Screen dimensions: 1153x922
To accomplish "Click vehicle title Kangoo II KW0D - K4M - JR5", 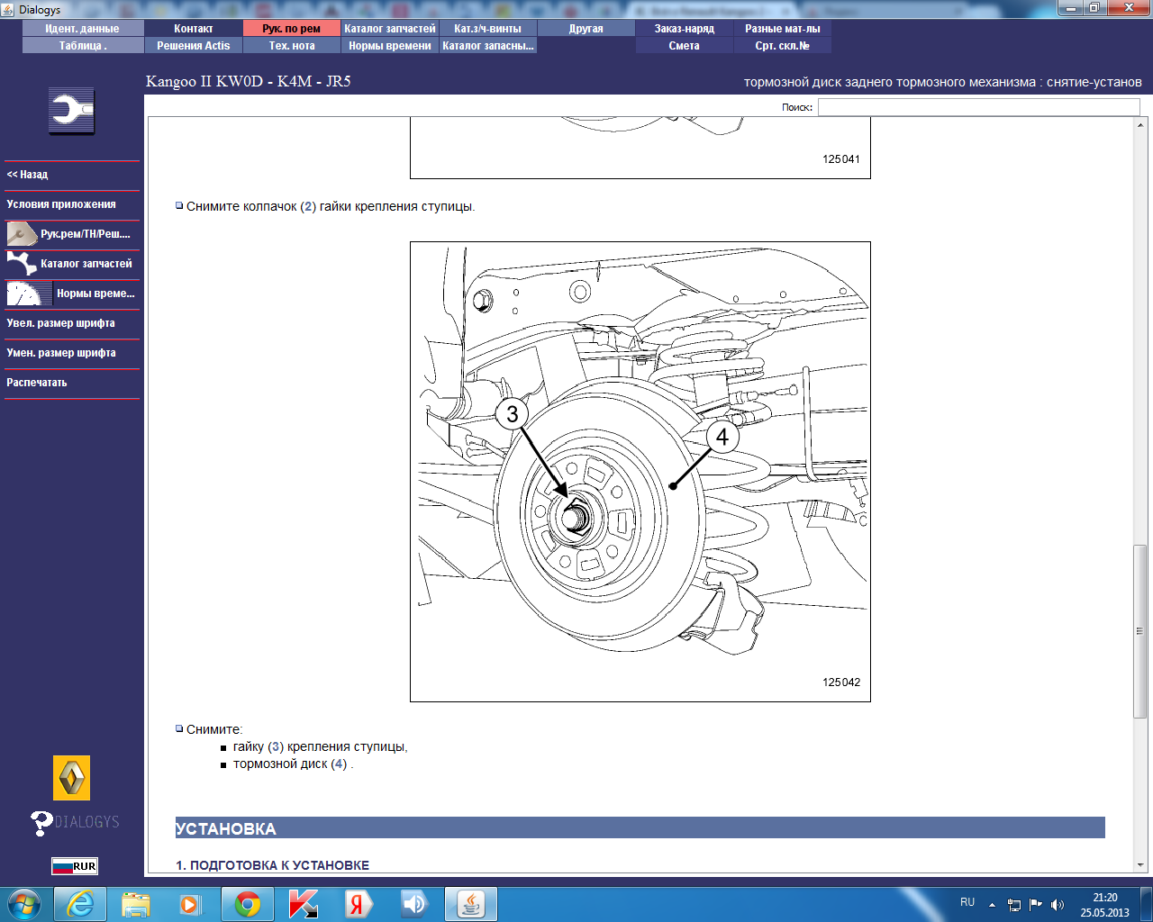I will click(x=249, y=81).
